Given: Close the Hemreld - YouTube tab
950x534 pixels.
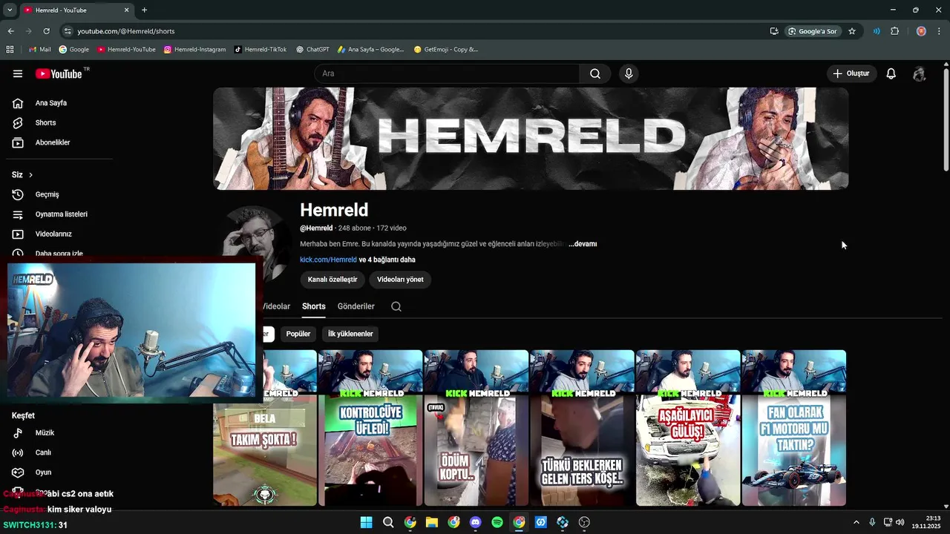Looking at the screenshot, I should pyautogui.click(x=126, y=10).
